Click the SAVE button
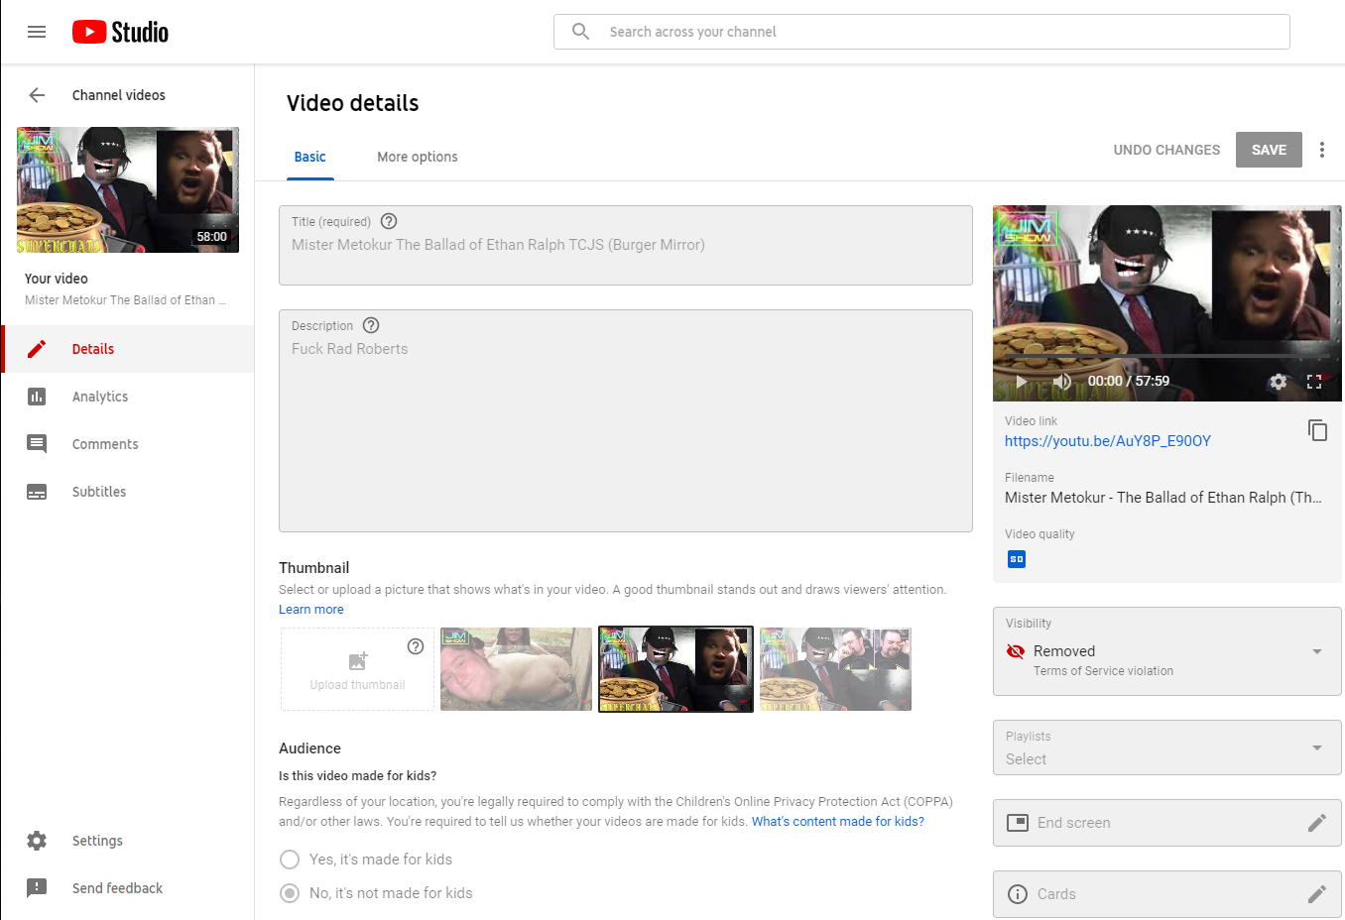1345x920 pixels. [1269, 150]
